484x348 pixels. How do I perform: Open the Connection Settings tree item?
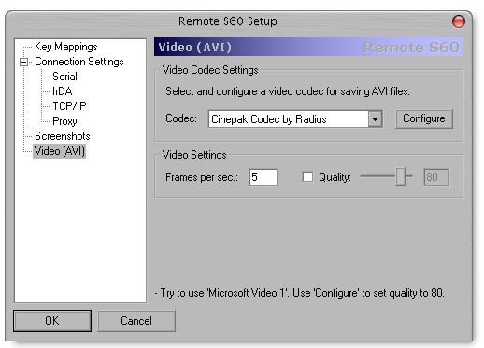(x=79, y=62)
